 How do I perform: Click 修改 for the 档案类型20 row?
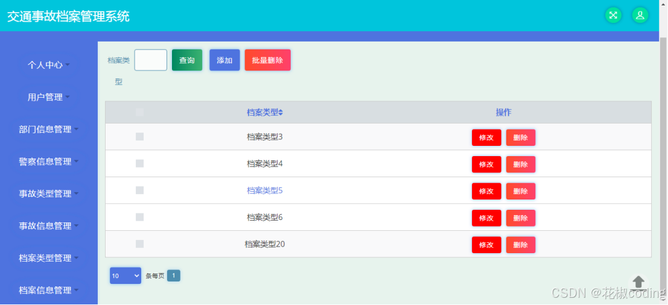click(486, 245)
